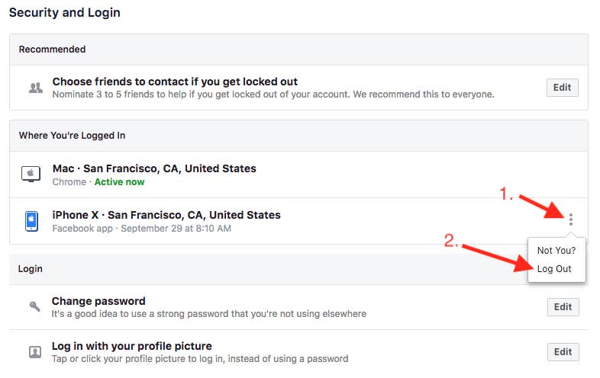
Task: Select the Mac San Francisco session row
Action: tap(298, 175)
